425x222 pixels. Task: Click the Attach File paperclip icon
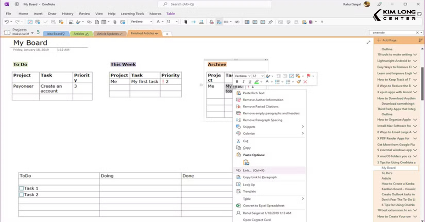(114, 22)
